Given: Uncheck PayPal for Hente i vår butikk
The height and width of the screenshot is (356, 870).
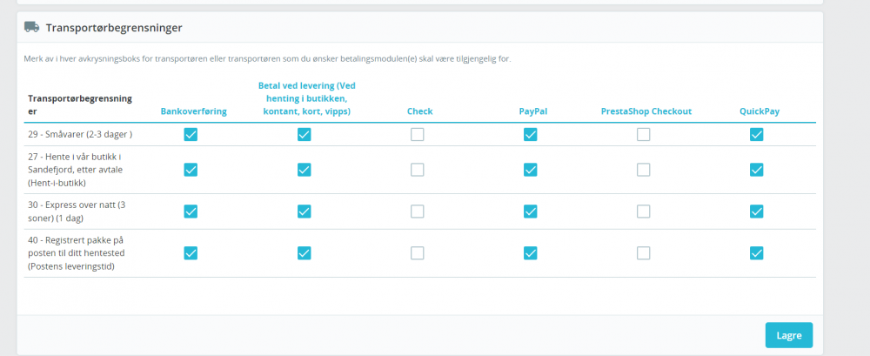Looking at the screenshot, I should tap(530, 170).
